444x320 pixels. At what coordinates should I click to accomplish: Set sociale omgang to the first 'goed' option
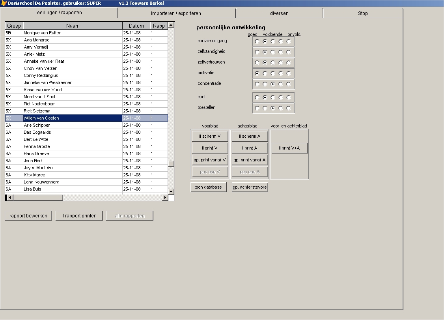click(257, 41)
